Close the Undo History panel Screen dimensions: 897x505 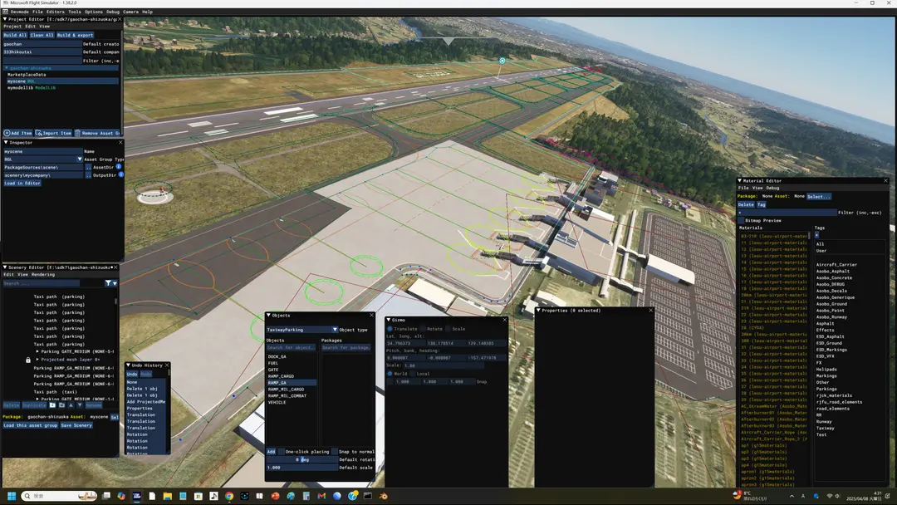pyautogui.click(x=166, y=365)
